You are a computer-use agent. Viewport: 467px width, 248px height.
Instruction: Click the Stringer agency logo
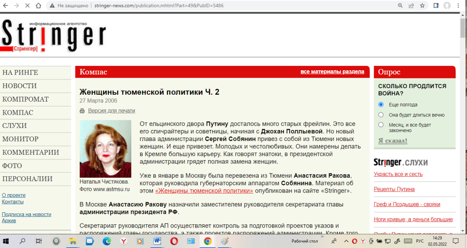coord(53,35)
